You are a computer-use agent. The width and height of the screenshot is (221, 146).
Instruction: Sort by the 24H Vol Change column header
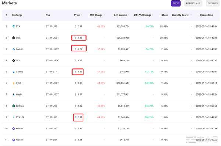pyautogui.click(x=143, y=15)
